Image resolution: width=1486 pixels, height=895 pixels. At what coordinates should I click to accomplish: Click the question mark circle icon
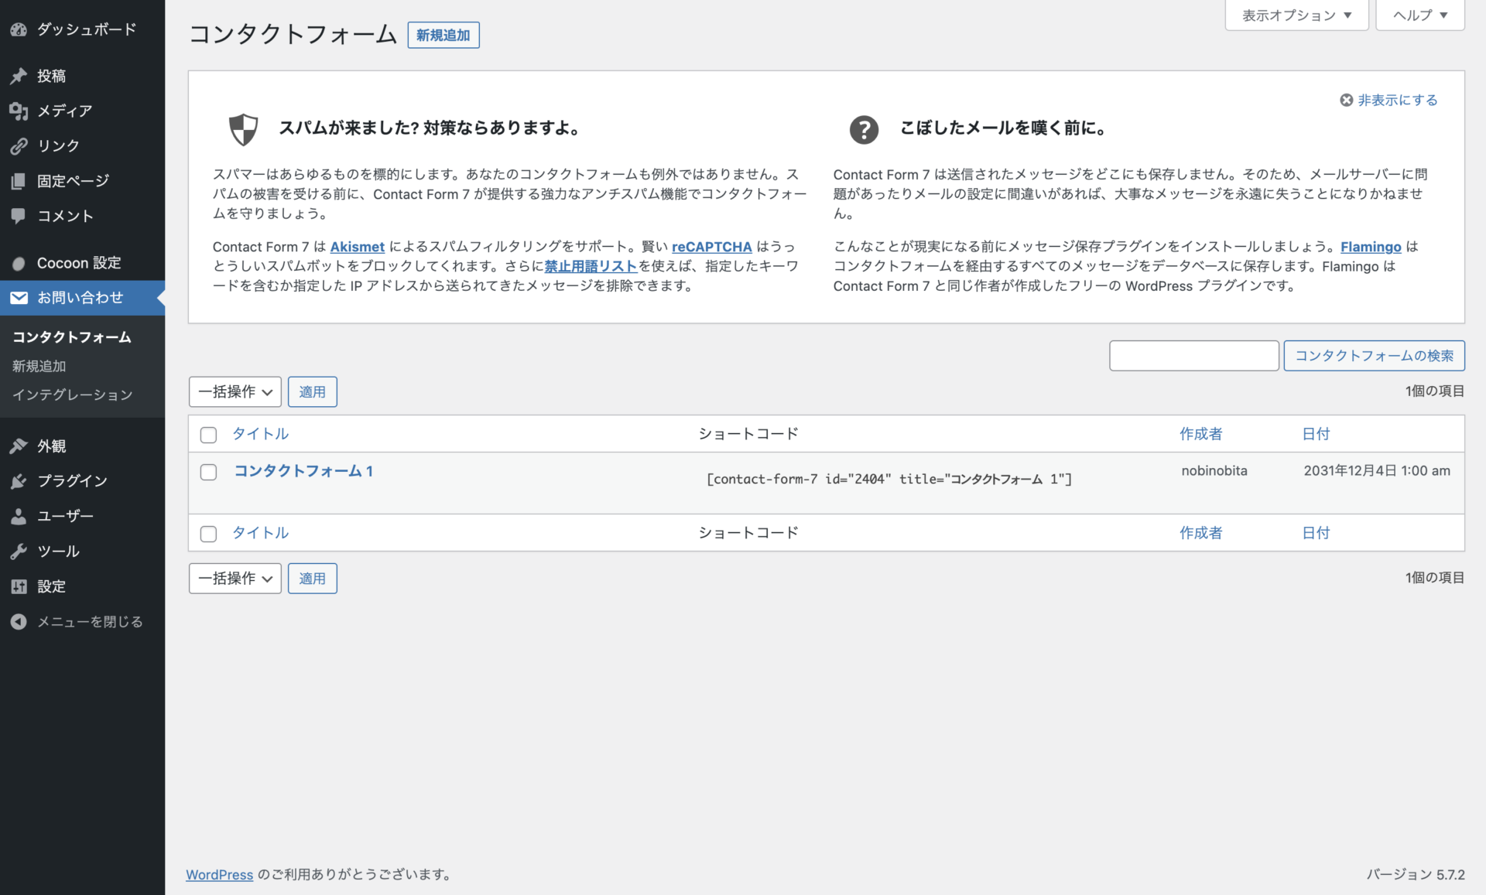coord(864,129)
